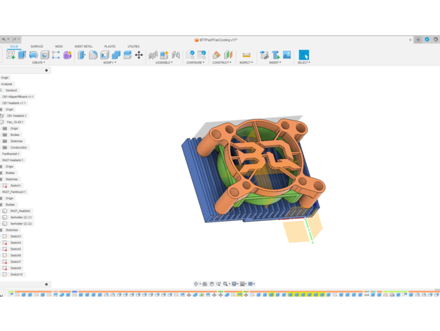
Task: Click the Offset Plane icon in Construct group
Action: click(x=216, y=55)
